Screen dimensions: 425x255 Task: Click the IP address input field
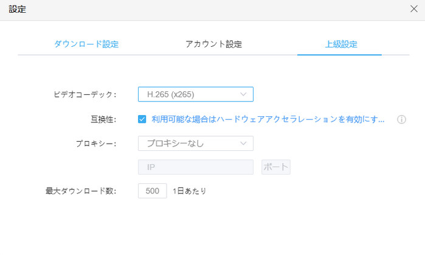click(196, 167)
